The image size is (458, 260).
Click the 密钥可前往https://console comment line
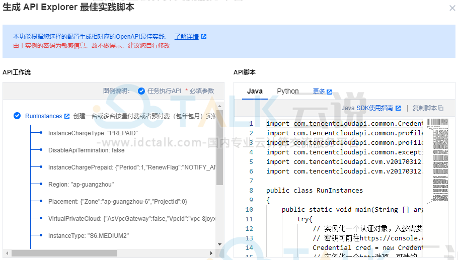pos(368,238)
